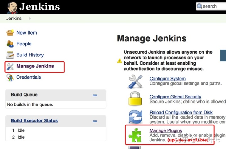226x149 pixels.
Task: Open the People link
Action: (x=24, y=44)
